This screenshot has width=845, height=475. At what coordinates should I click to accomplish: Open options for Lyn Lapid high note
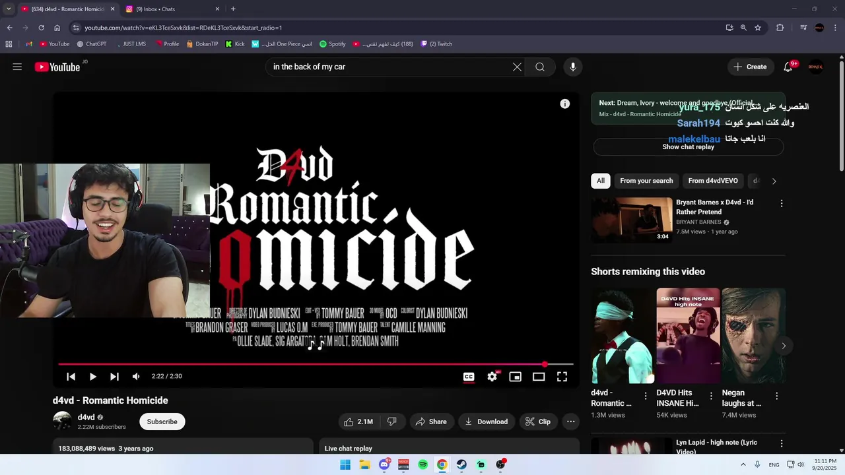(782, 444)
